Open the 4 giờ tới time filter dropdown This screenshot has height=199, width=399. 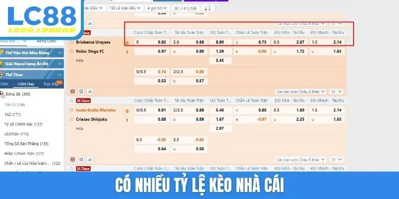tap(157, 8)
